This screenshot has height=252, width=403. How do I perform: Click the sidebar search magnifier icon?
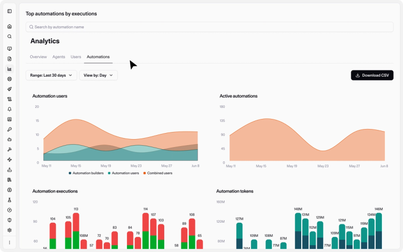(x=10, y=36)
